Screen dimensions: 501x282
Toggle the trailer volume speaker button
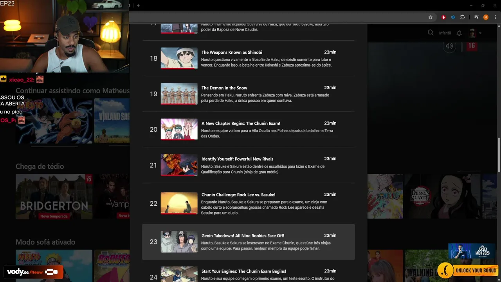click(449, 46)
